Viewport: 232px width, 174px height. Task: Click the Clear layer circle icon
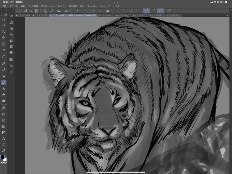click(x=93, y=11)
